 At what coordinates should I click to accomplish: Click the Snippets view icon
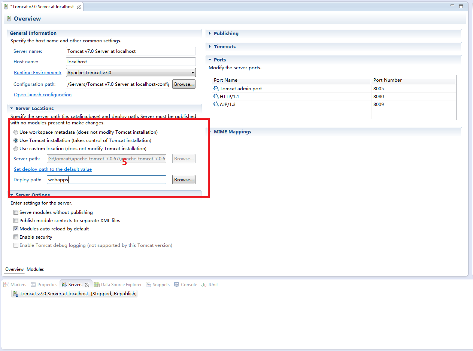click(x=149, y=285)
